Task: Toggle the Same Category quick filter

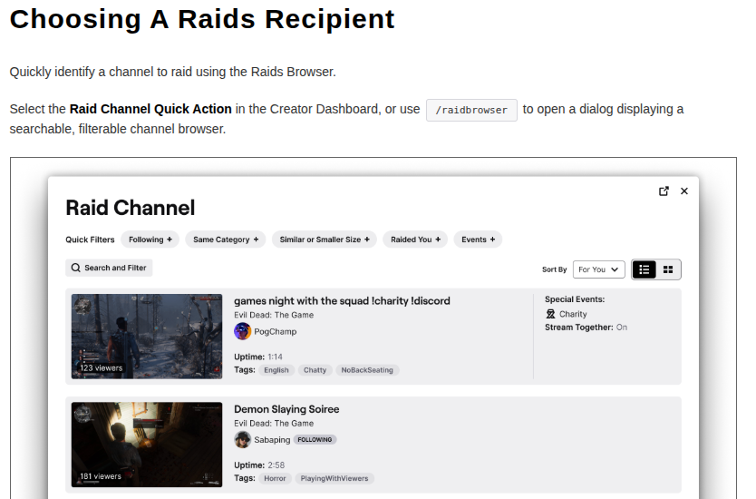Action: tap(226, 240)
